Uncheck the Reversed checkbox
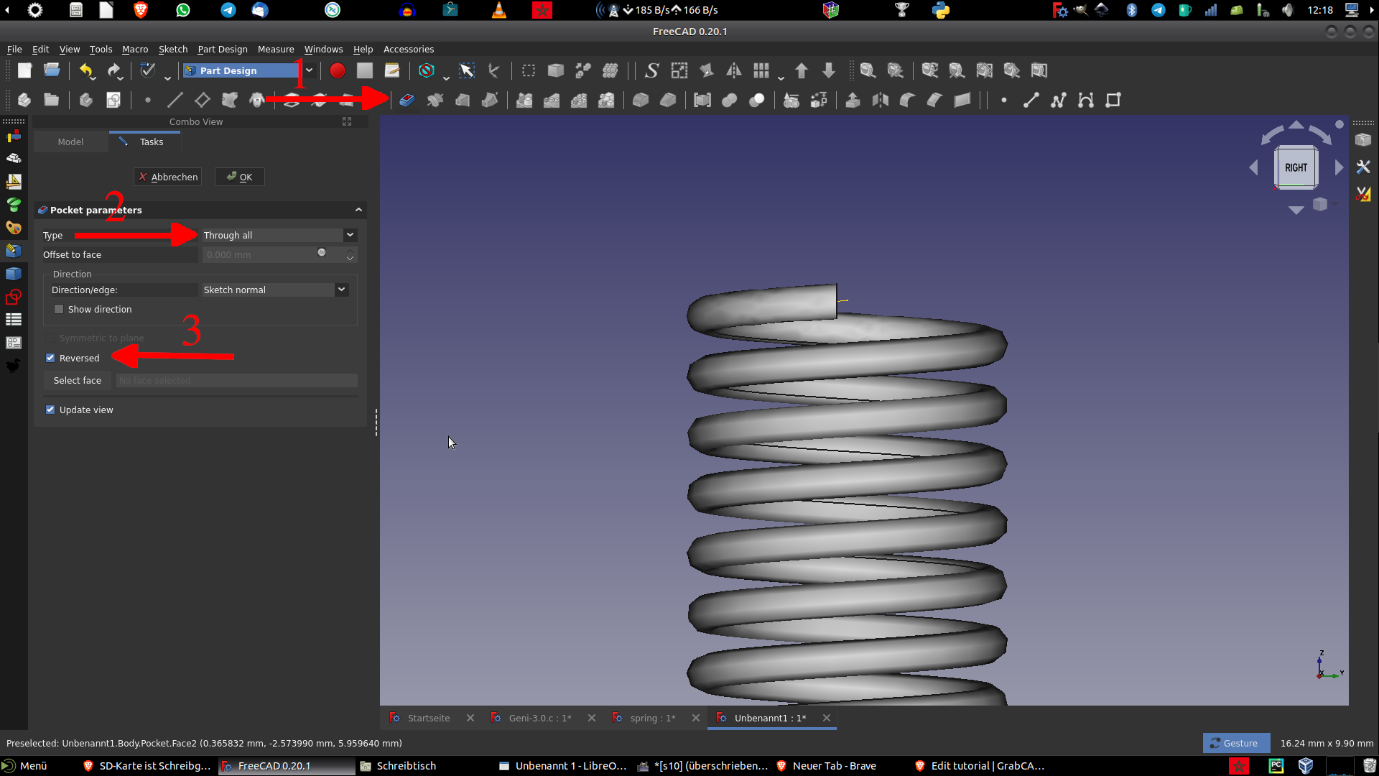1379x776 pixels. [x=50, y=358]
